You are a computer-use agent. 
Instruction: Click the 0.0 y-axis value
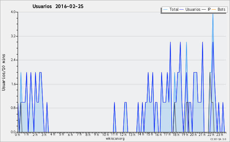13,132
